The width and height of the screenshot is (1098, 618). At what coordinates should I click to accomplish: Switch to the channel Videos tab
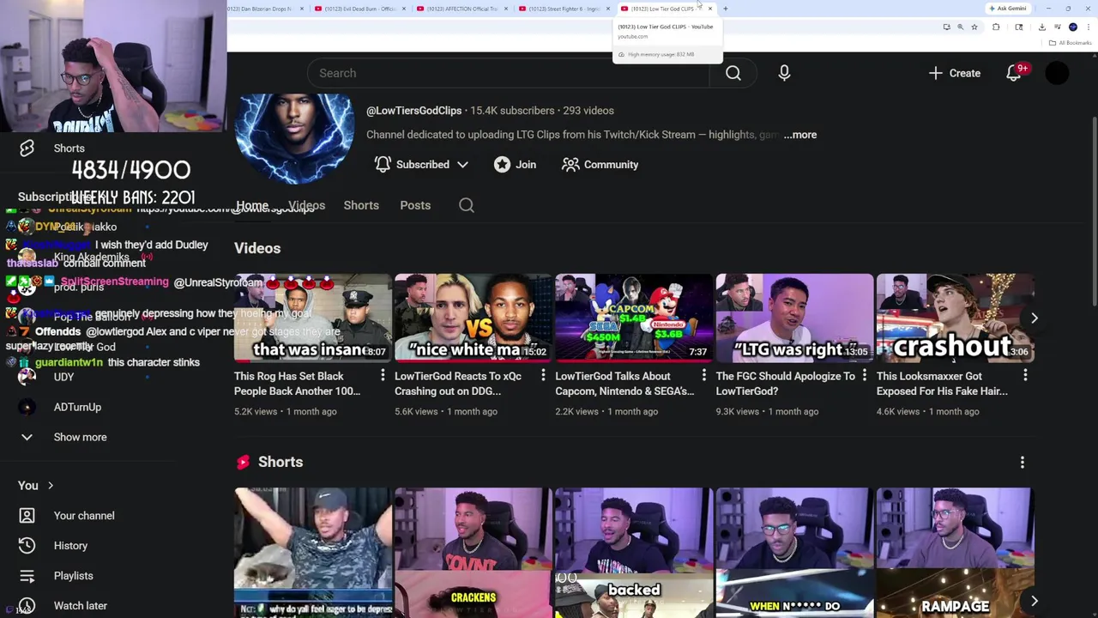(x=306, y=205)
